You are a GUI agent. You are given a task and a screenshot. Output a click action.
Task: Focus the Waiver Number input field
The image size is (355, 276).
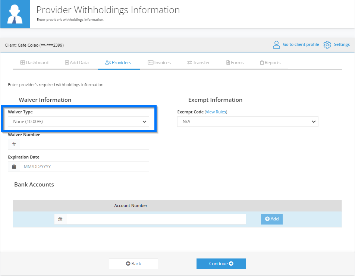pyautogui.click(x=84, y=144)
